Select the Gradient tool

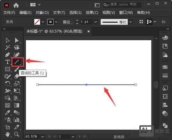(17, 105)
